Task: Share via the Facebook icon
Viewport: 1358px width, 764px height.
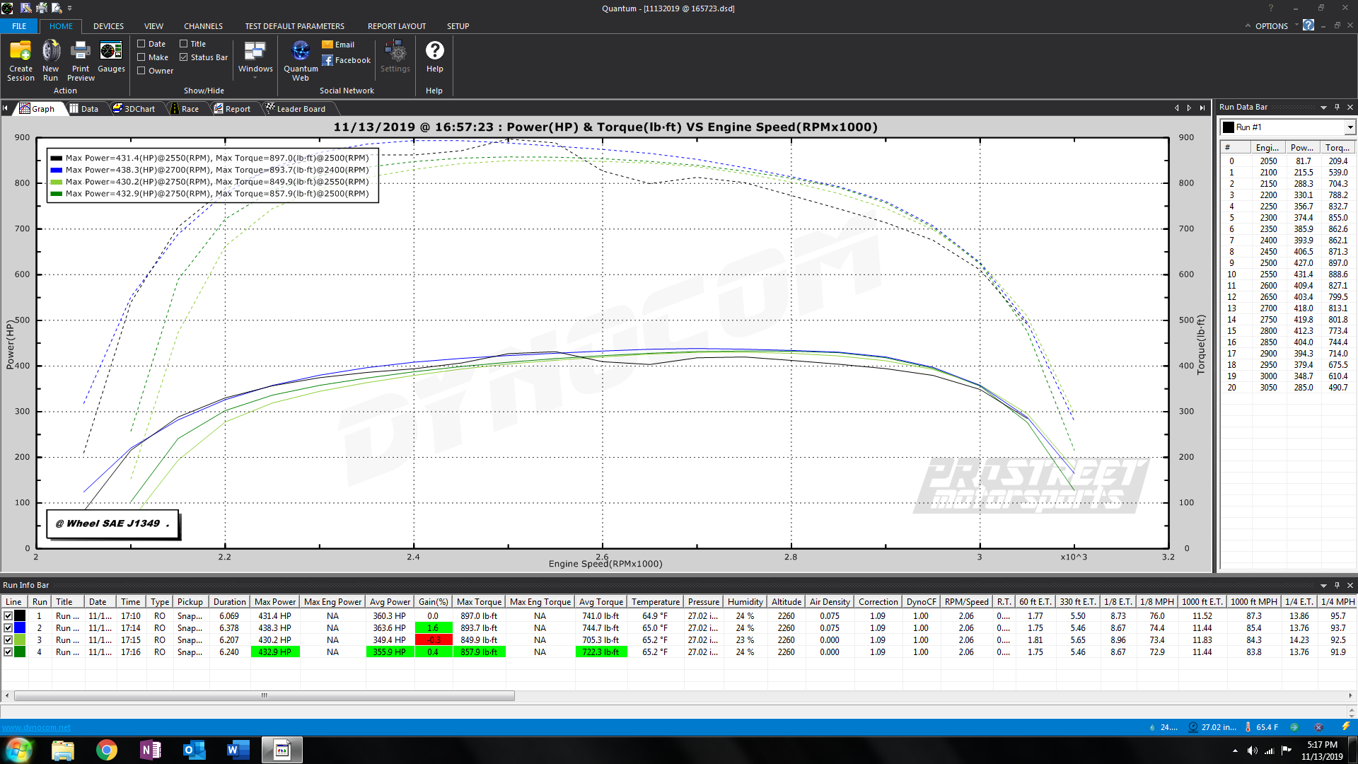Action: coord(327,60)
